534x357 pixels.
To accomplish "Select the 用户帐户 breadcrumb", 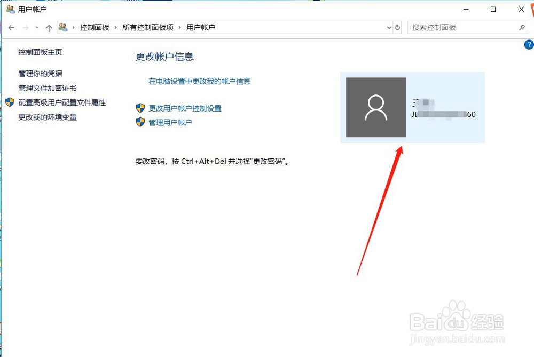I will pyautogui.click(x=201, y=28).
